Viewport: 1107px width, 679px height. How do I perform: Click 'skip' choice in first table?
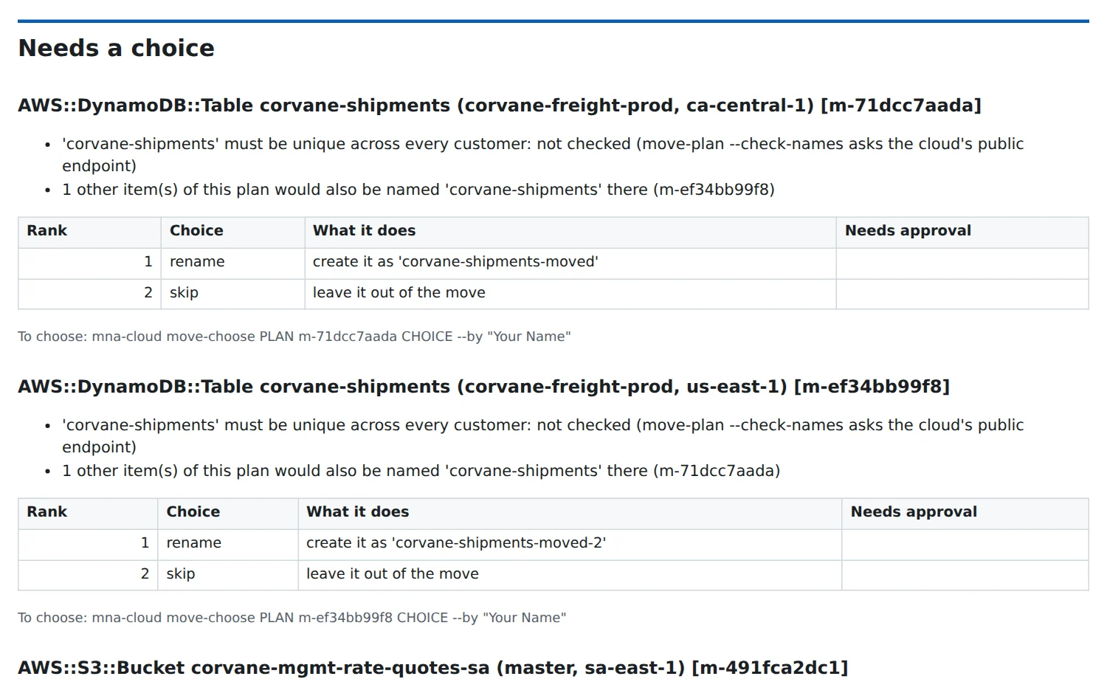184,293
